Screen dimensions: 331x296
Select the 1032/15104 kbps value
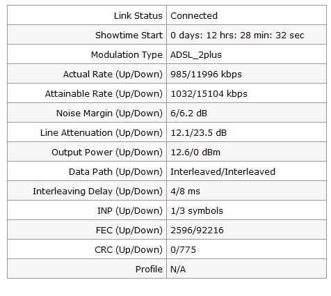(209, 94)
